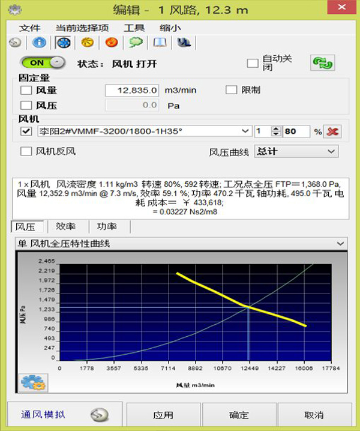The image size is (360, 431).
Task: Click the blue info icon in toolbar
Action: pyautogui.click(x=39, y=43)
